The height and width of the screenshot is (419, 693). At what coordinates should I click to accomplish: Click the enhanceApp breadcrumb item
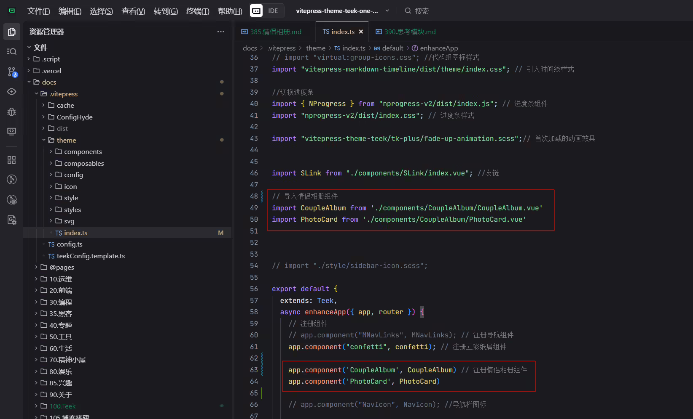coord(439,48)
